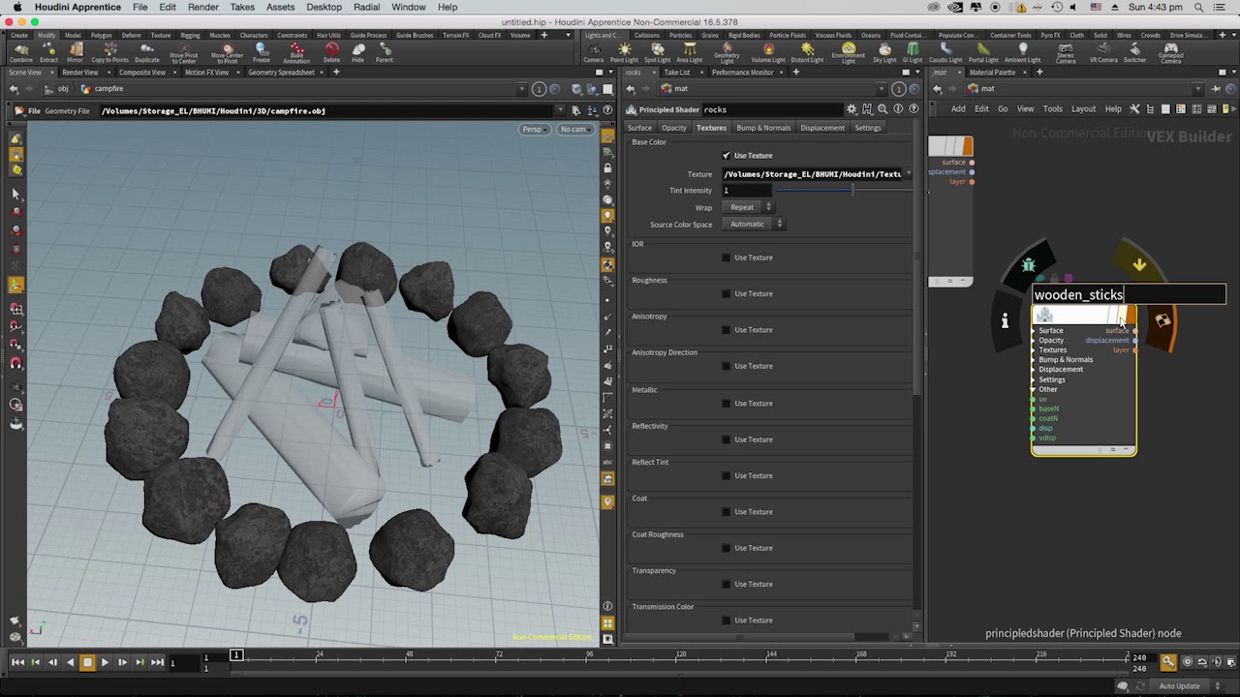Image resolution: width=1240 pixels, height=697 pixels.
Task: Open the Wrap Repeat dropdown
Action: click(x=748, y=207)
